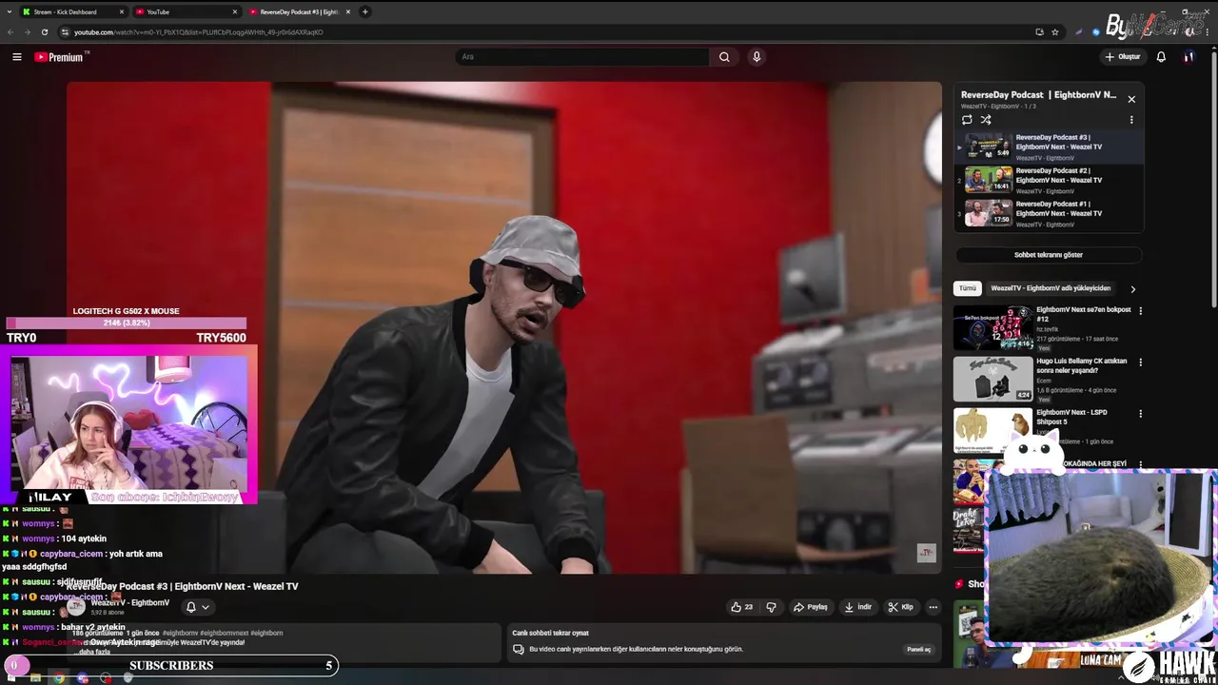Start voice search with microphone icon
Screen dimensions: 1218x685
[756, 57]
